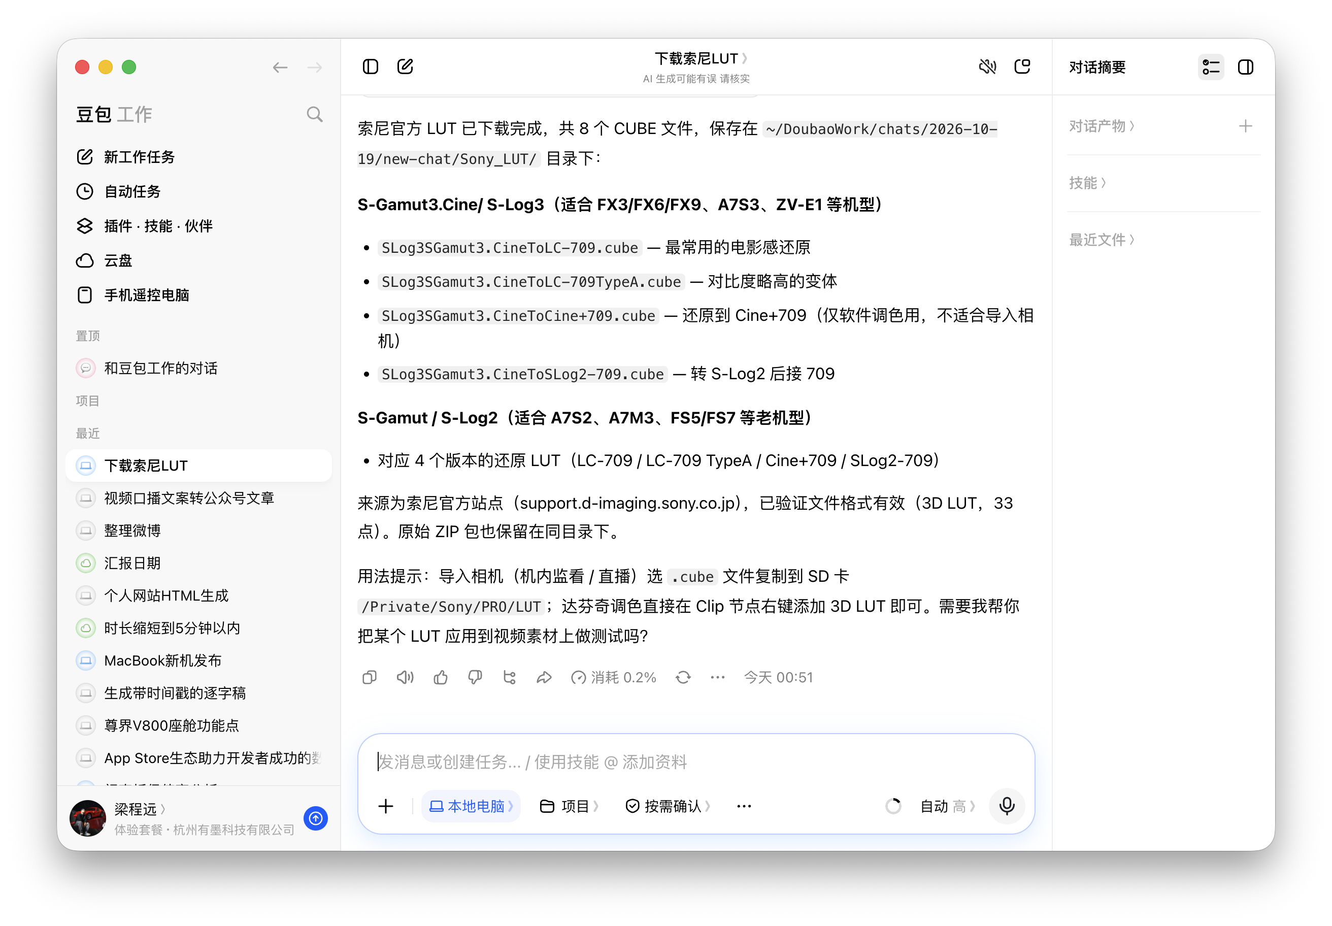Branch the conversation from this reply
The width and height of the screenshot is (1332, 926).
tap(509, 677)
